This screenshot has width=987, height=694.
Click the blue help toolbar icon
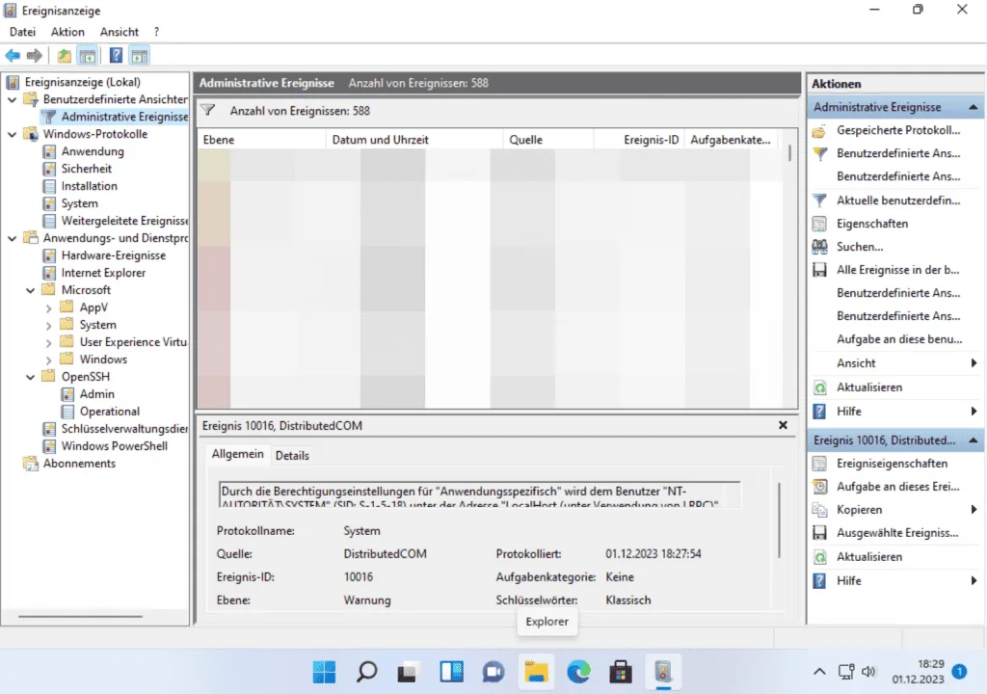click(x=116, y=56)
